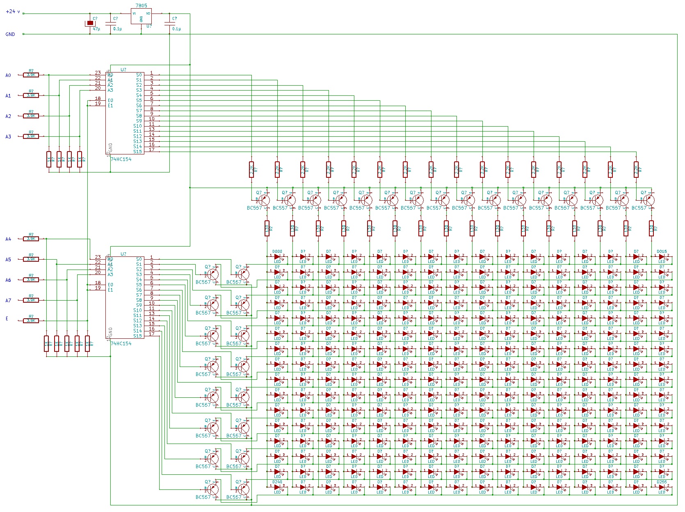
Task: Click the "S15" output label on the upper 74HC154
Action: (x=138, y=152)
